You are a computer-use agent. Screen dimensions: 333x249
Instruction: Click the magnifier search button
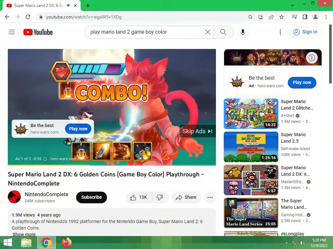click(x=223, y=32)
